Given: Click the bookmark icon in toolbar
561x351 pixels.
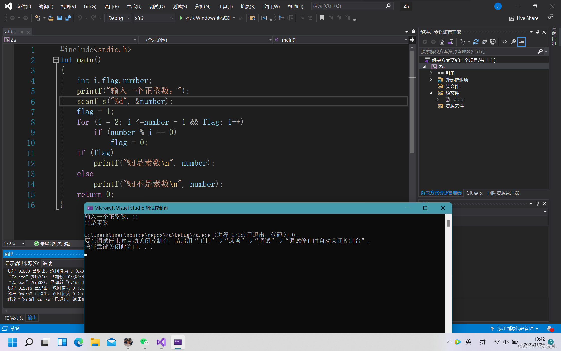Looking at the screenshot, I should (322, 18).
